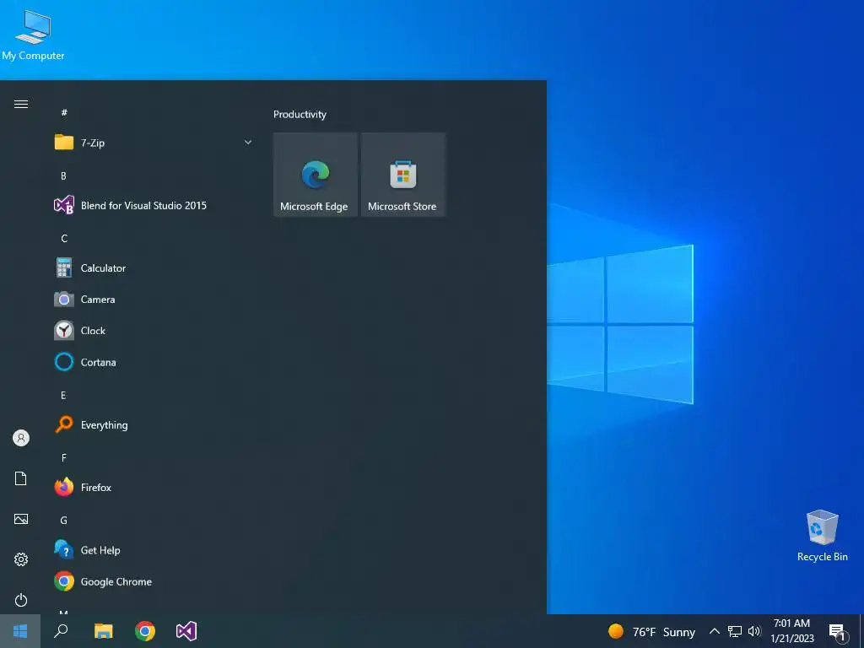This screenshot has height=648, width=864.
Task: Click the F letter header in app list
Action: (64, 457)
